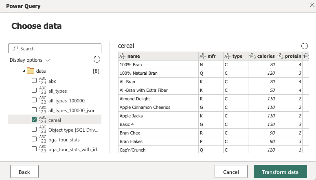Click the table icon next to pga_tour_stats

(x=43, y=139)
